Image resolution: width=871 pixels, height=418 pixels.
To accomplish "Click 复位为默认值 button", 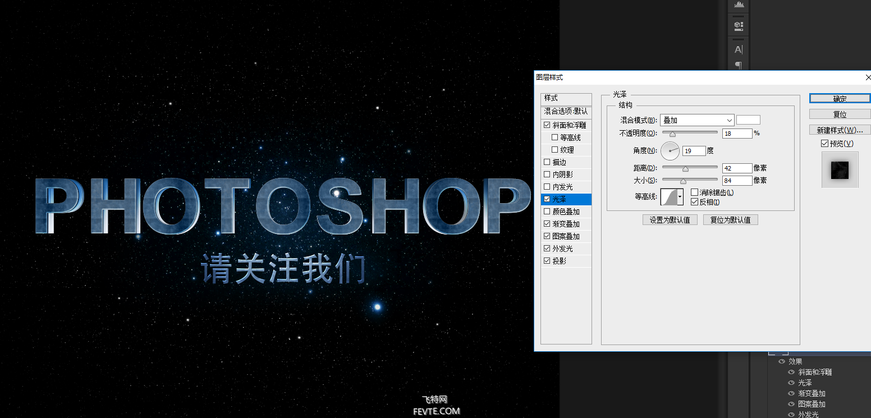I will (730, 220).
